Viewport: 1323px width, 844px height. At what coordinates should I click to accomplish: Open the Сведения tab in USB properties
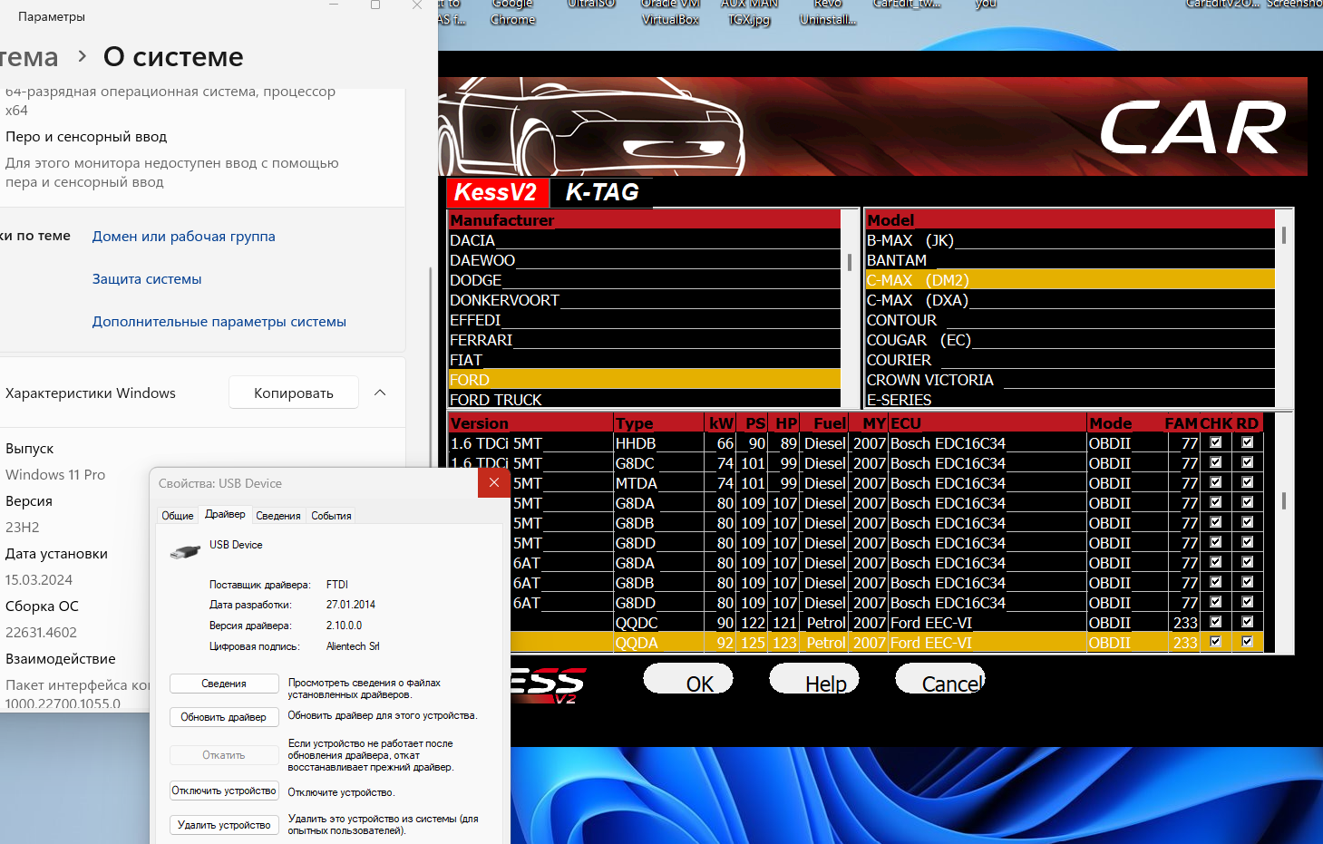pyautogui.click(x=277, y=516)
